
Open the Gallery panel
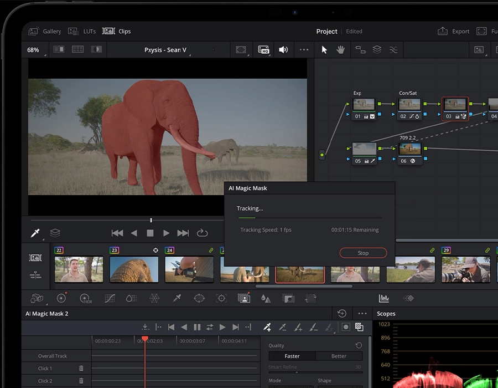45,32
